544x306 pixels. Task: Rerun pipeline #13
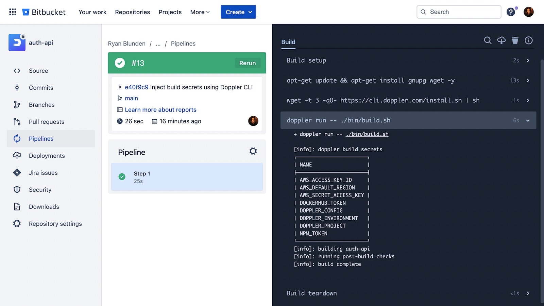(248, 63)
